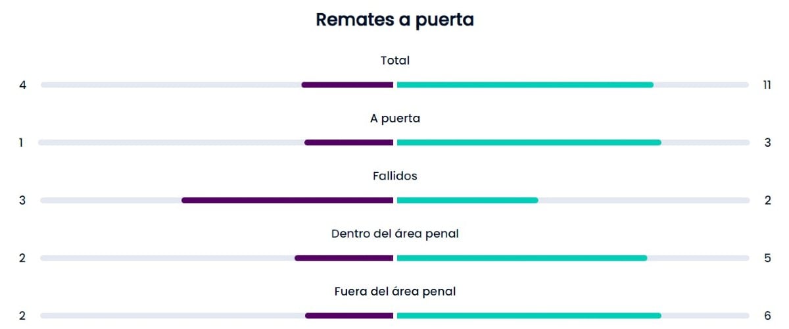Select the "Total" stat label
Screen dimensions: 789x329
(x=394, y=61)
